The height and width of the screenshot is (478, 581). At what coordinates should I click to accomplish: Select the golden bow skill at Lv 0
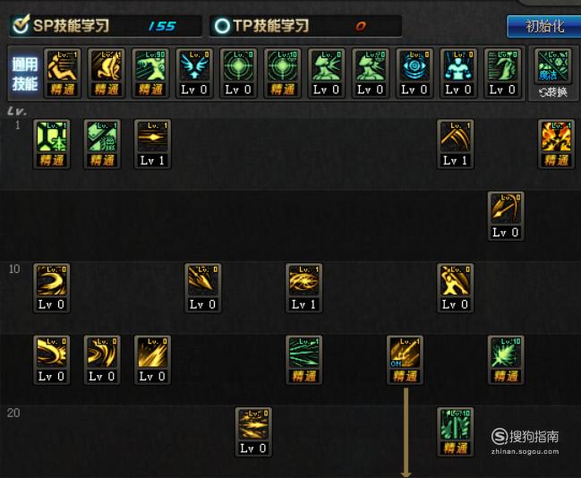(506, 216)
